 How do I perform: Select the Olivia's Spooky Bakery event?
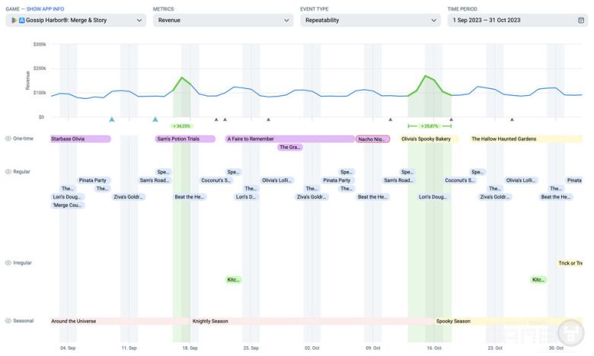pyautogui.click(x=425, y=139)
